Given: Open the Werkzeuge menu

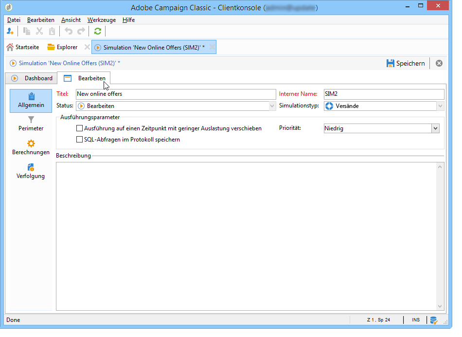Looking at the screenshot, I should click(102, 20).
